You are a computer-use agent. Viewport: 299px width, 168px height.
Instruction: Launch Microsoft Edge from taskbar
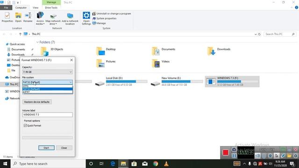(x=113, y=164)
